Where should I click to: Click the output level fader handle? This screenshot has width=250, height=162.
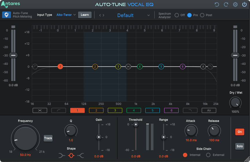coord(235,55)
